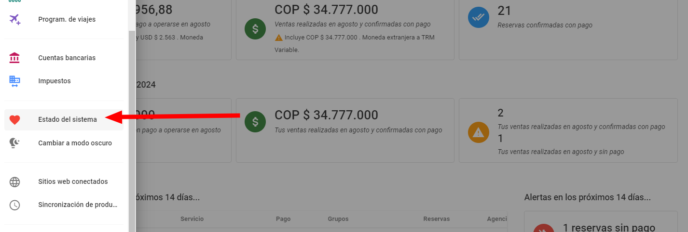Viewport: 688px width, 232px height.
Task: Click the red alert icon for unpaid reservations
Action: pyautogui.click(x=543, y=228)
